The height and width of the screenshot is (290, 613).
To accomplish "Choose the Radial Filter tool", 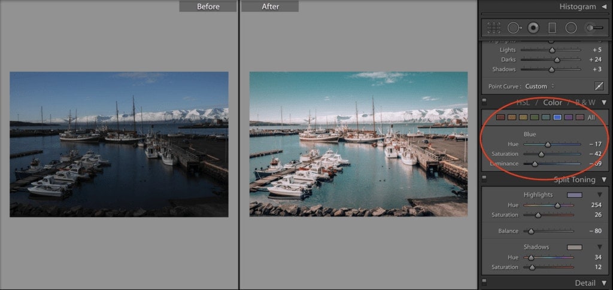I will point(571,28).
